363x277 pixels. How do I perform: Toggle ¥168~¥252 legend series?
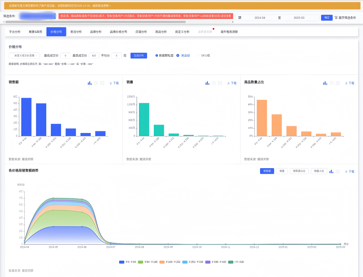pyautogui.click(x=170, y=262)
